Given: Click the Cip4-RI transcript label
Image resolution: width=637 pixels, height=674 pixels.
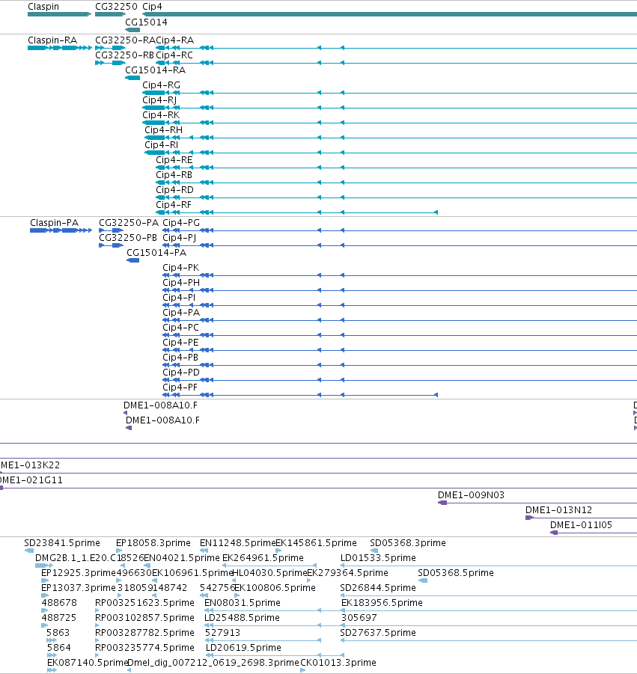Looking at the screenshot, I should point(161,145).
